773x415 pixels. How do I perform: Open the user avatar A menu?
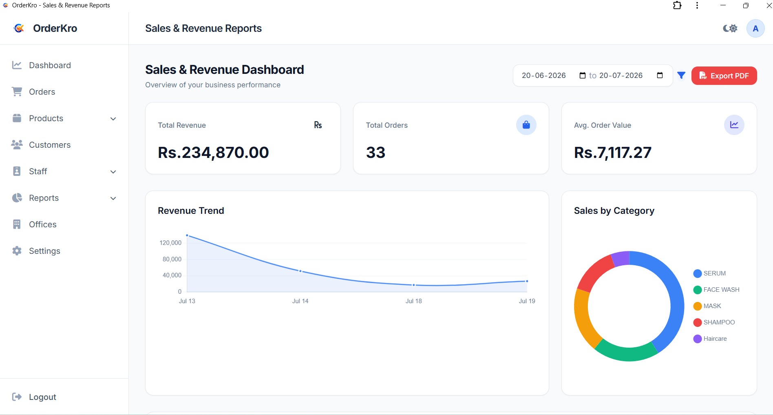click(x=755, y=29)
